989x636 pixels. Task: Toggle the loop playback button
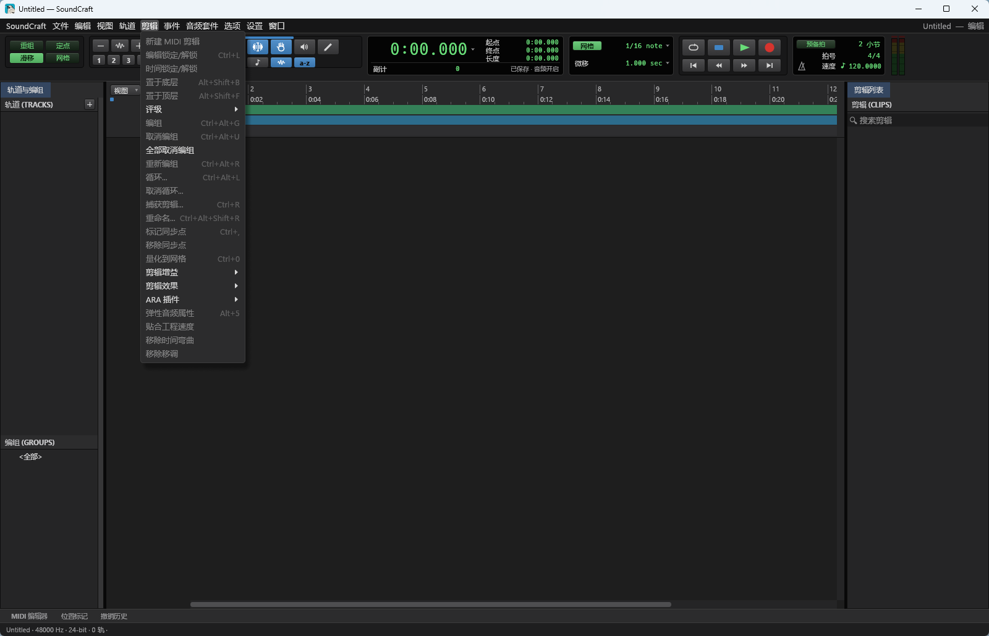[694, 48]
